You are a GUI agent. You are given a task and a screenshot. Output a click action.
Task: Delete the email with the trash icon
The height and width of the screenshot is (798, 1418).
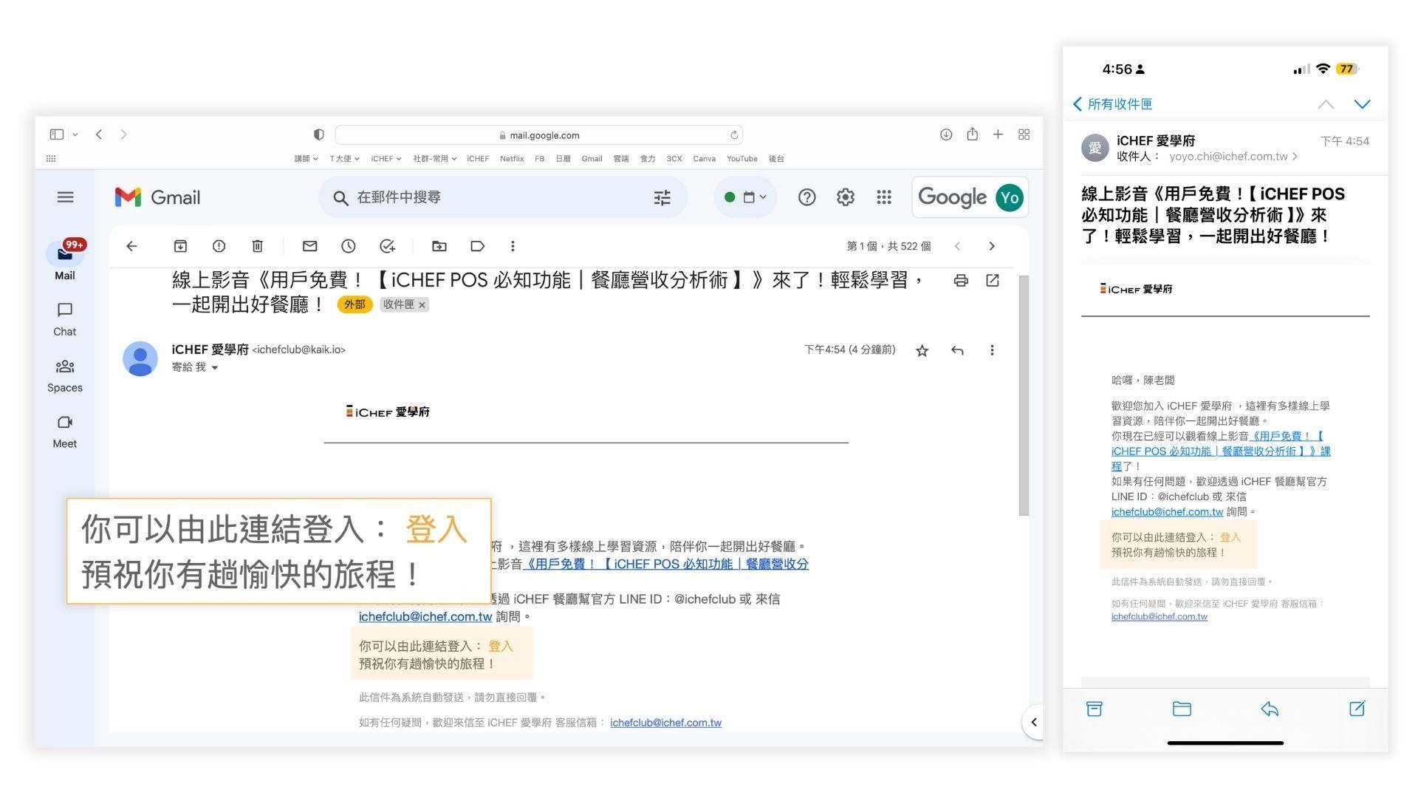257,246
